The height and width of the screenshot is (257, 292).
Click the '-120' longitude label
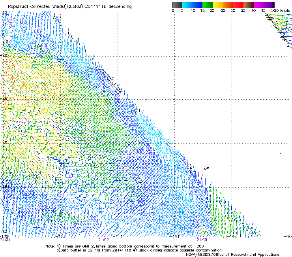[x=4, y=236]
